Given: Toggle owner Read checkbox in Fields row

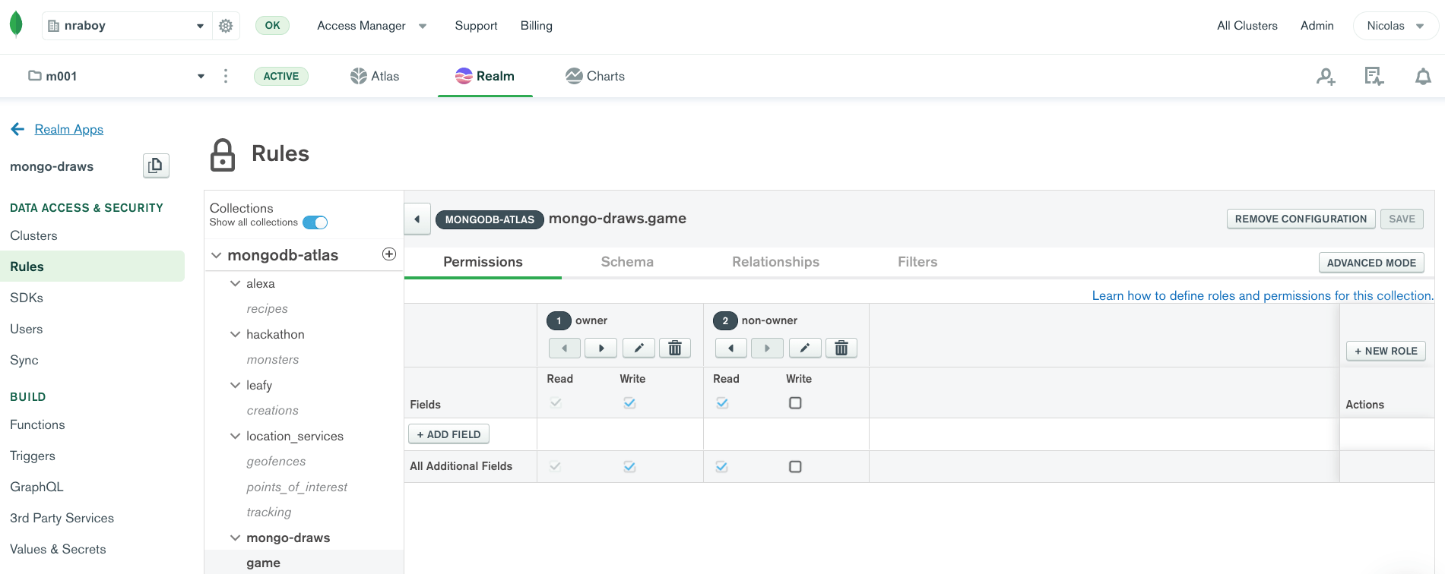Looking at the screenshot, I should tap(556, 402).
